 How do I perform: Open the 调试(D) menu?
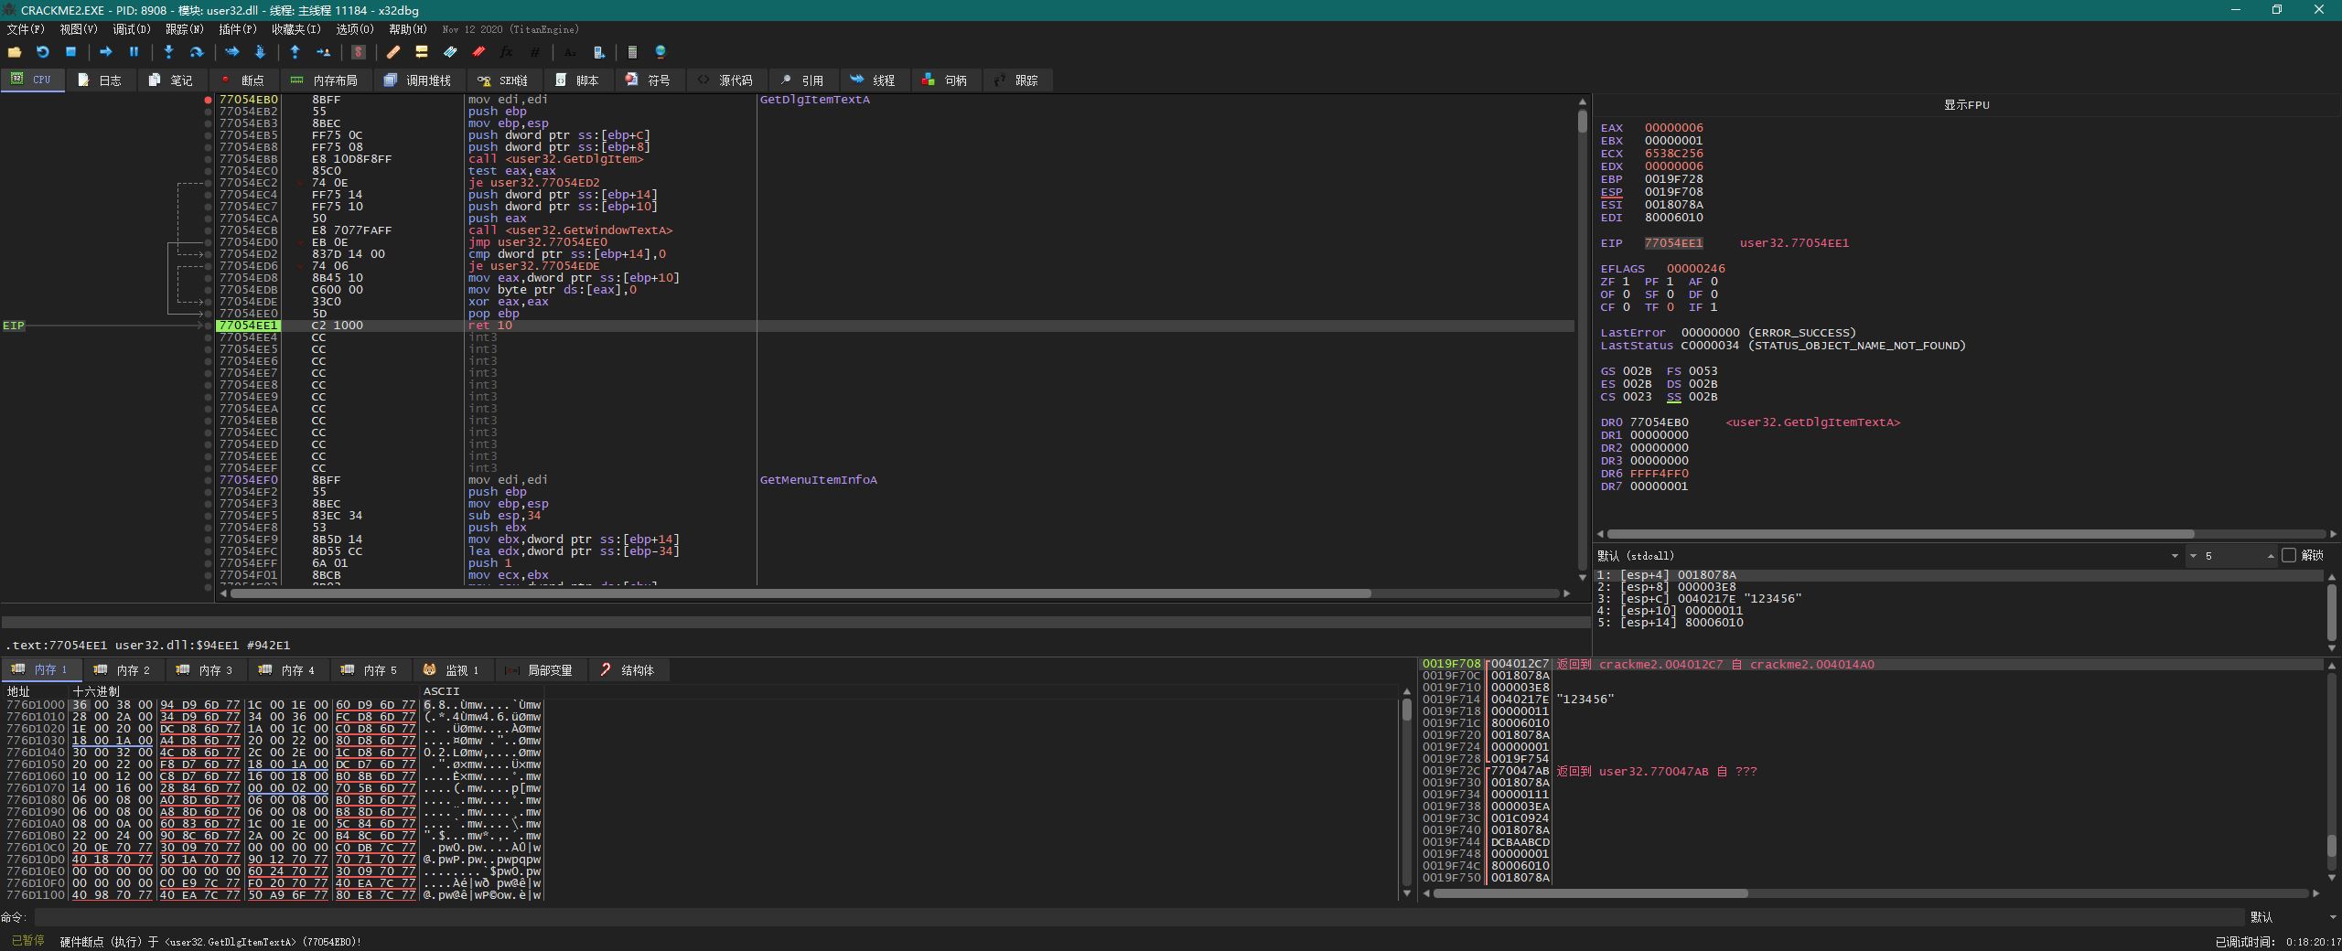tap(132, 29)
